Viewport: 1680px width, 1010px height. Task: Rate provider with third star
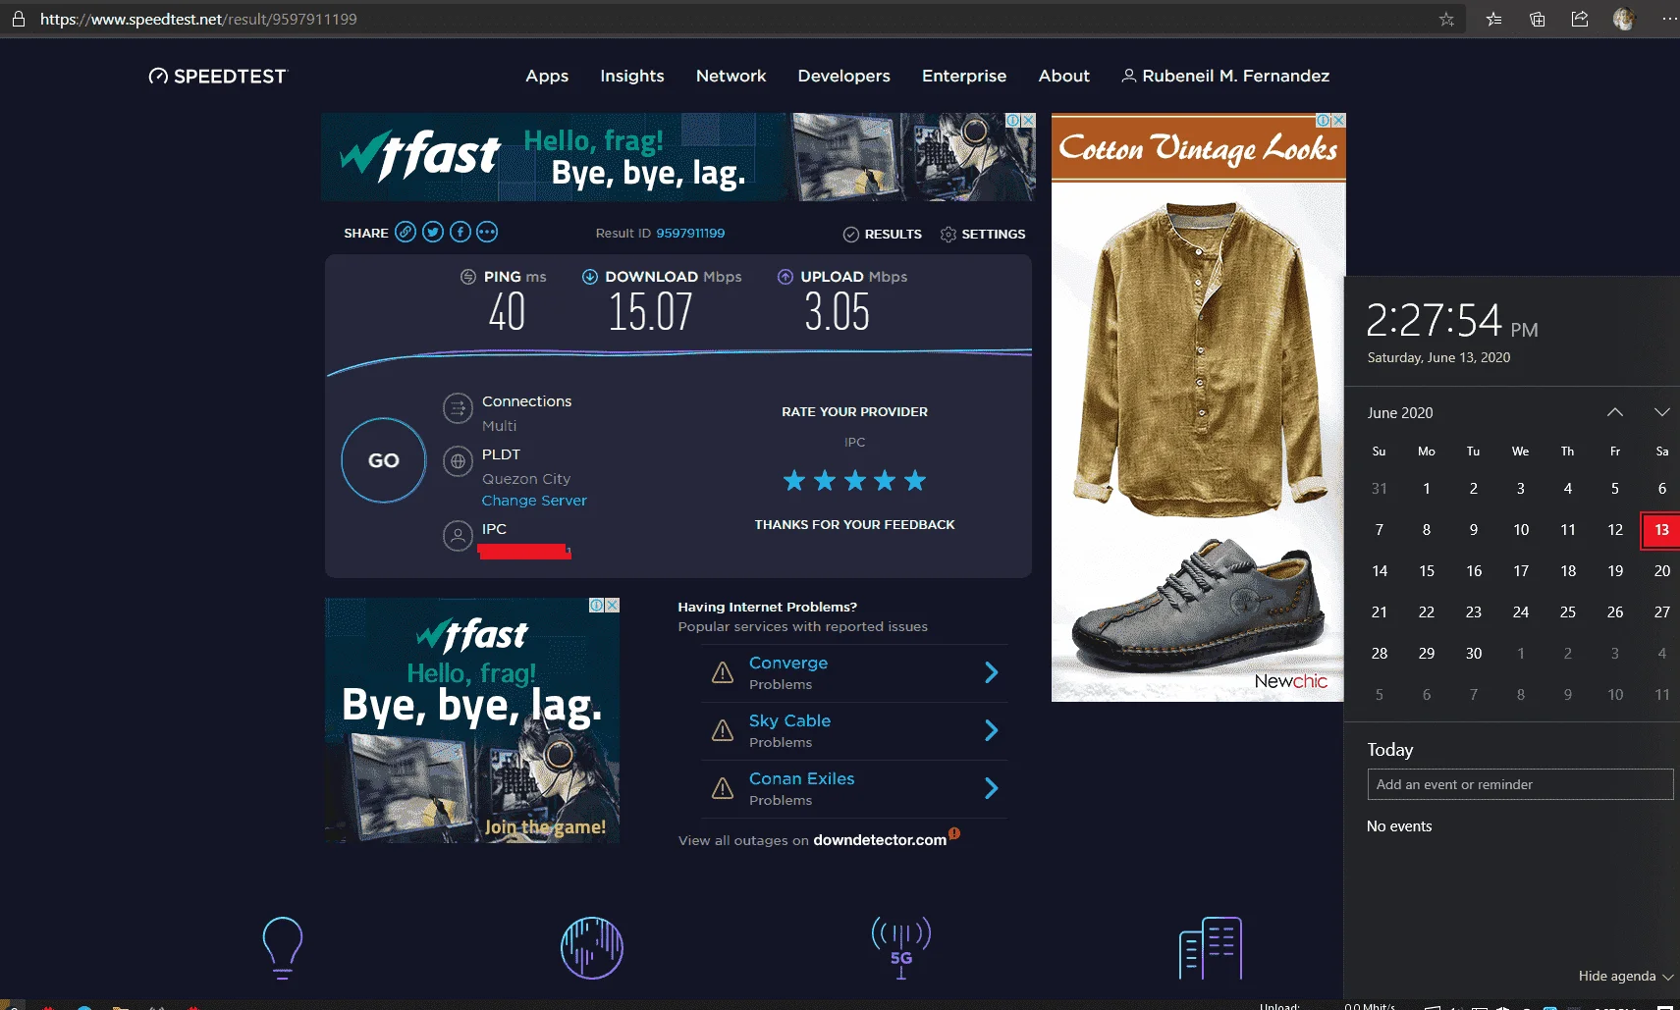855,480
